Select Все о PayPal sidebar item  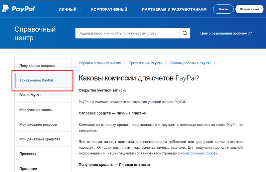tap(43, 95)
